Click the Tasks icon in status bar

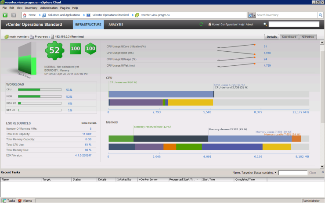pyautogui.click(x=4, y=200)
